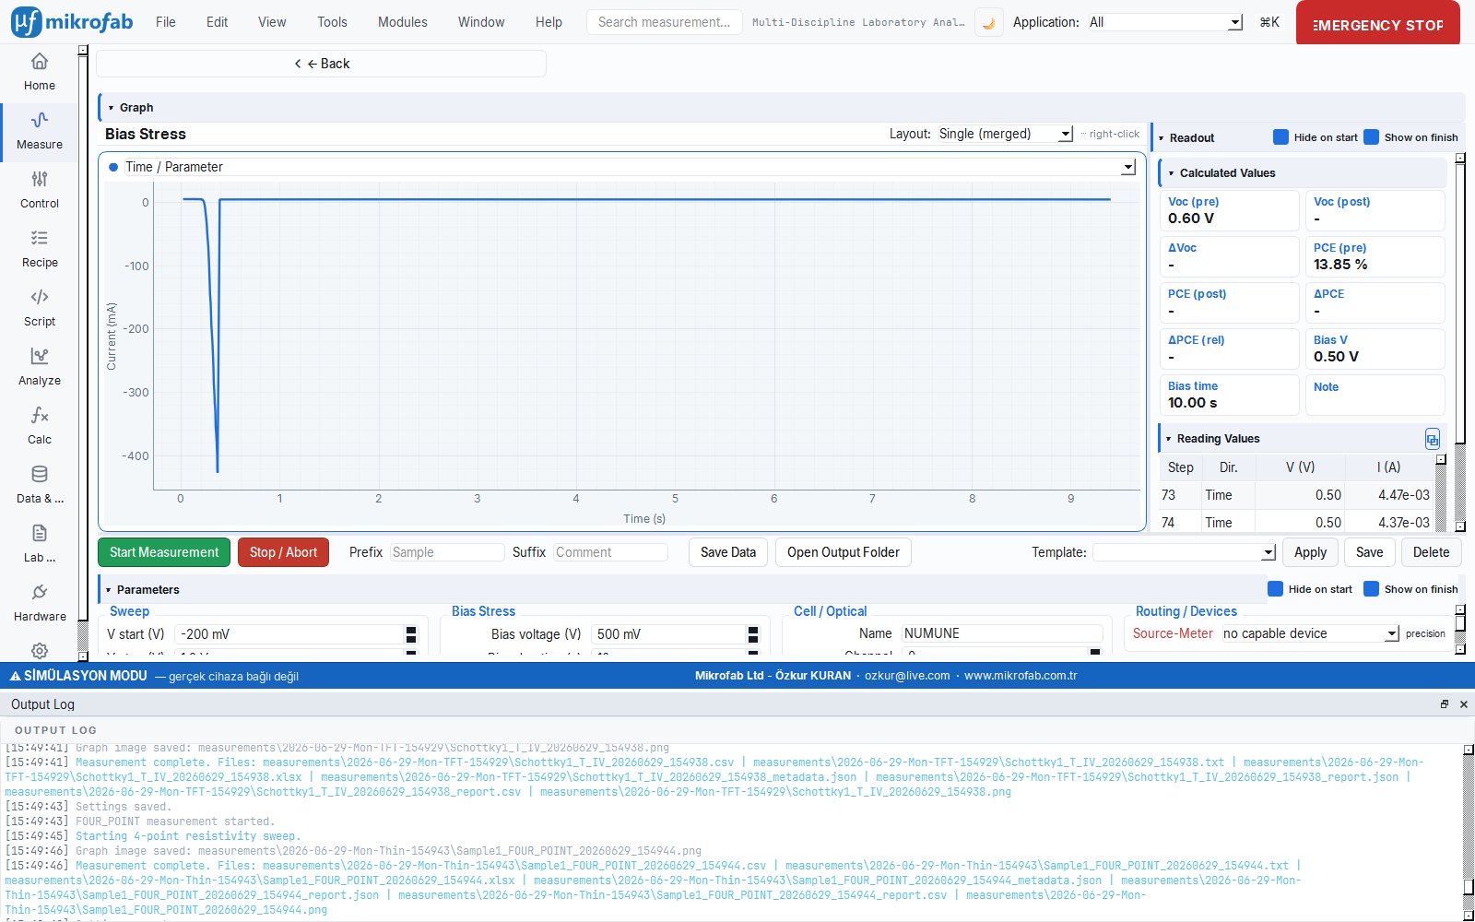This screenshot has width=1475, height=922.
Task: Open the Template dropdown
Action: [1184, 552]
